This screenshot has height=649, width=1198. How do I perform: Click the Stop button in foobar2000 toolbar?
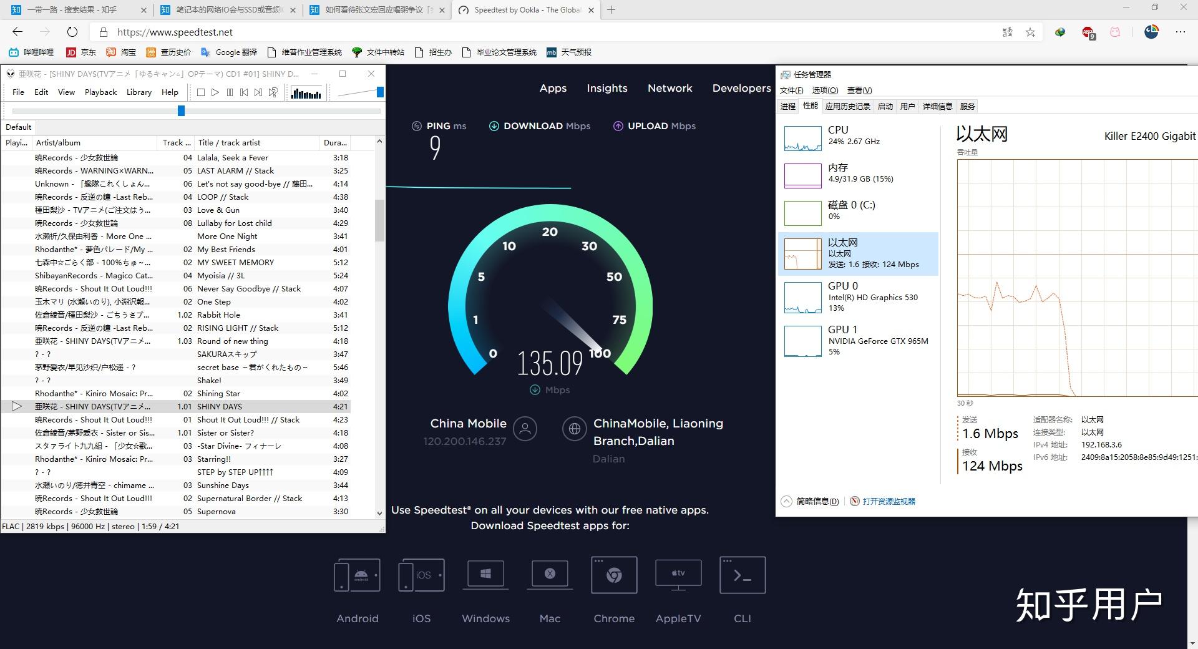coord(201,92)
